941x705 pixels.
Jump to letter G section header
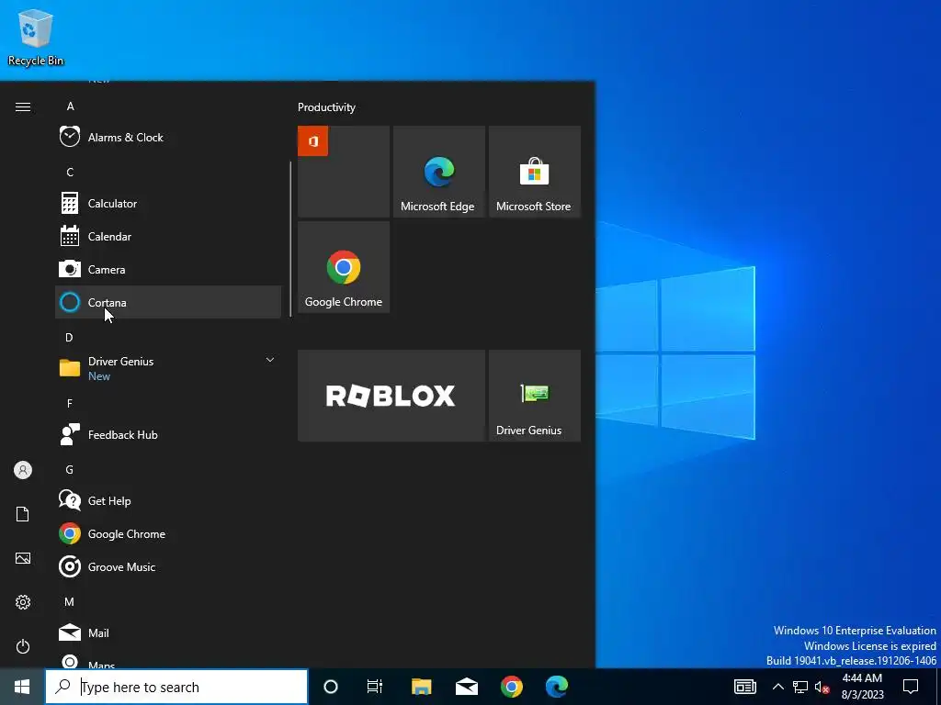pyautogui.click(x=69, y=469)
